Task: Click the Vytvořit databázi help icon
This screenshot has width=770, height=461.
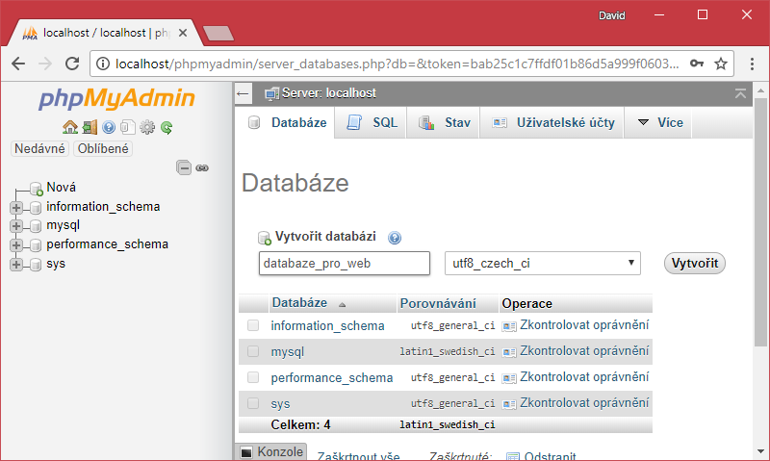Action: pyautogui.click(x=395, y=238)
